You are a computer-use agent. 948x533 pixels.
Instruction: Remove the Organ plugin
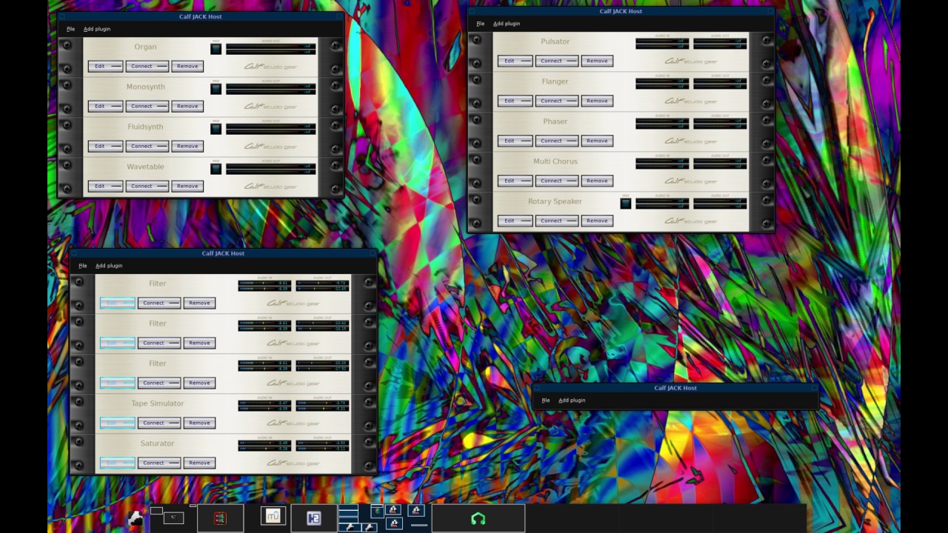click(x=187, y=66)
